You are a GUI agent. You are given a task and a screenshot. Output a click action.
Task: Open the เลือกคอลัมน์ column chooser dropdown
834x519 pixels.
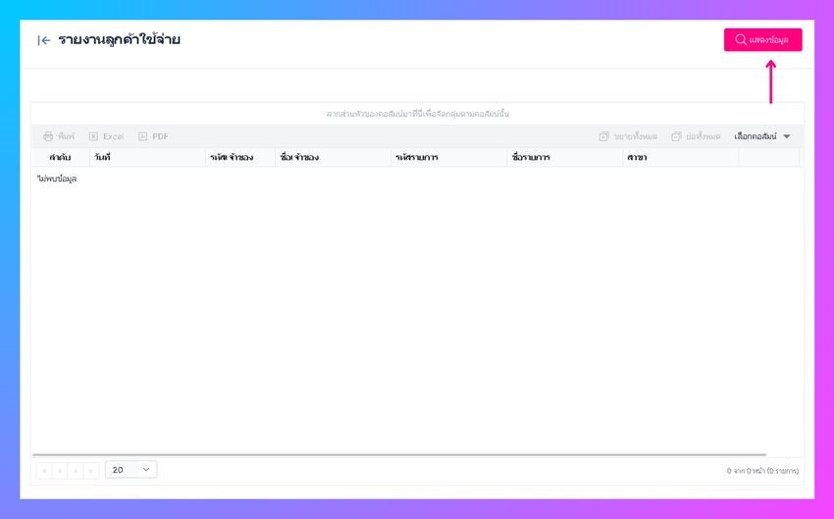coord(762,136)
